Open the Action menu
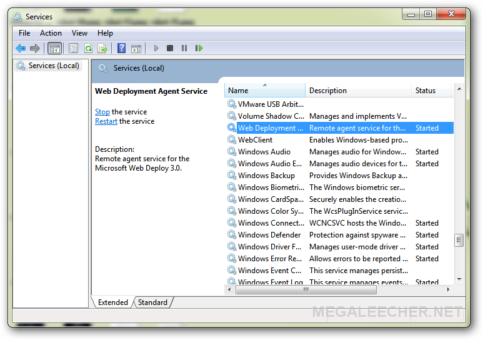Screen dimensions: 483x340 click(x=51, y=33)
